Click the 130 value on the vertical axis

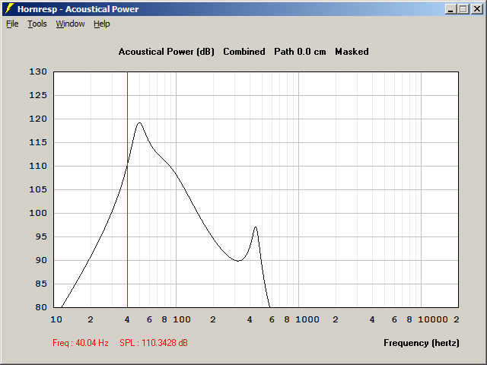[x=38, y=71]
